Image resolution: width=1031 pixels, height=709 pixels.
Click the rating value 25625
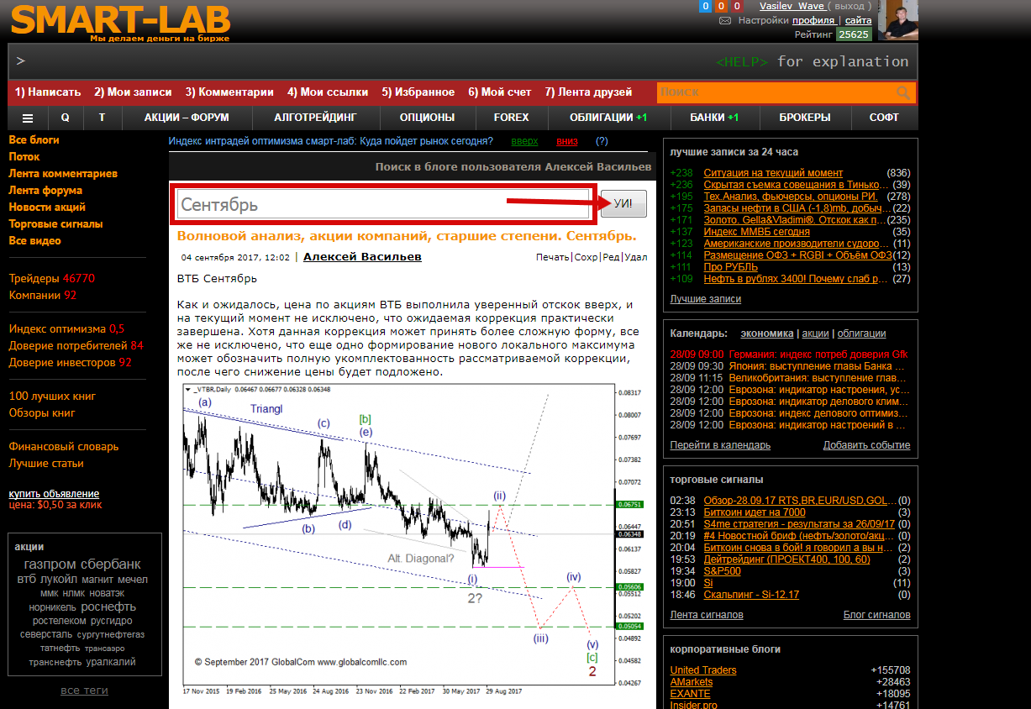pos(854,34)
